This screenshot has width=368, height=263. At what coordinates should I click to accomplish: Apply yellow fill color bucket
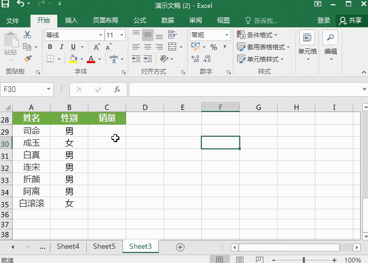pos(73,59)
